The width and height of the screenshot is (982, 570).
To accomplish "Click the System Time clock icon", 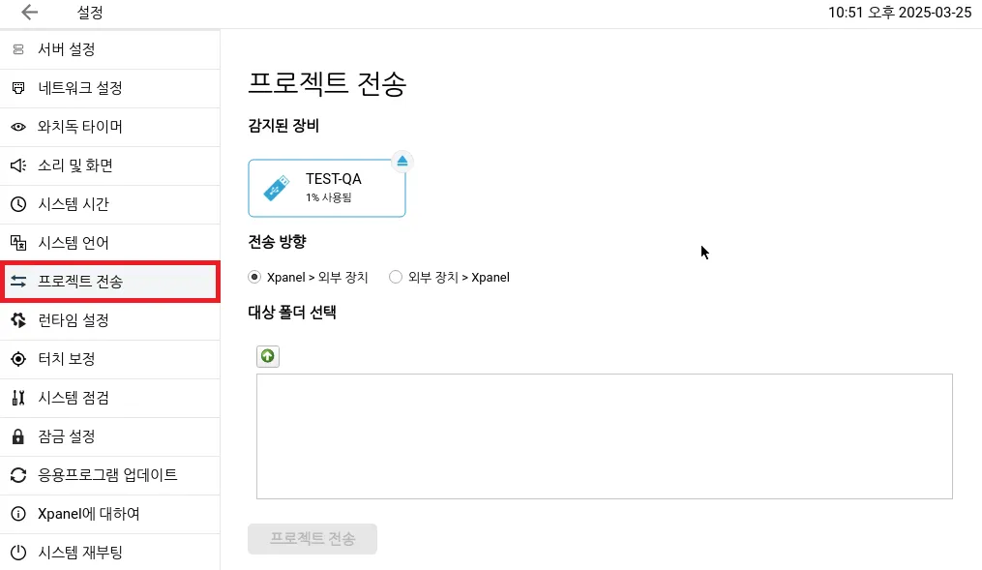I will (17, 204).
